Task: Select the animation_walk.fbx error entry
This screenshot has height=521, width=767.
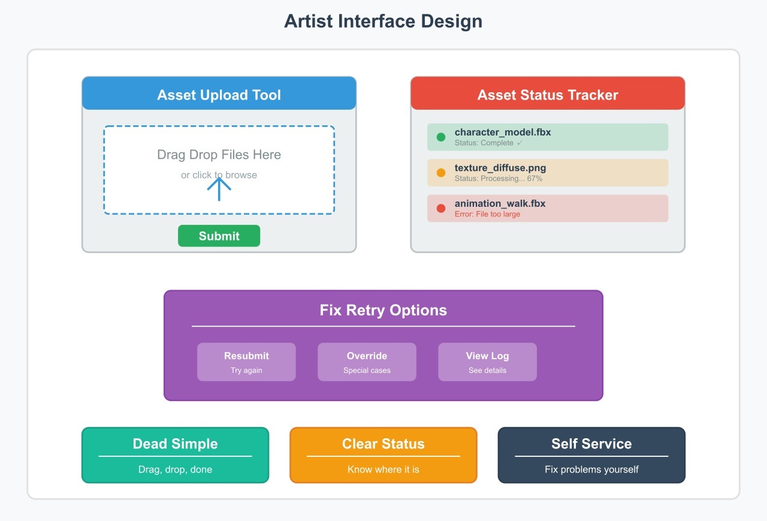Action: coord(547,208)
